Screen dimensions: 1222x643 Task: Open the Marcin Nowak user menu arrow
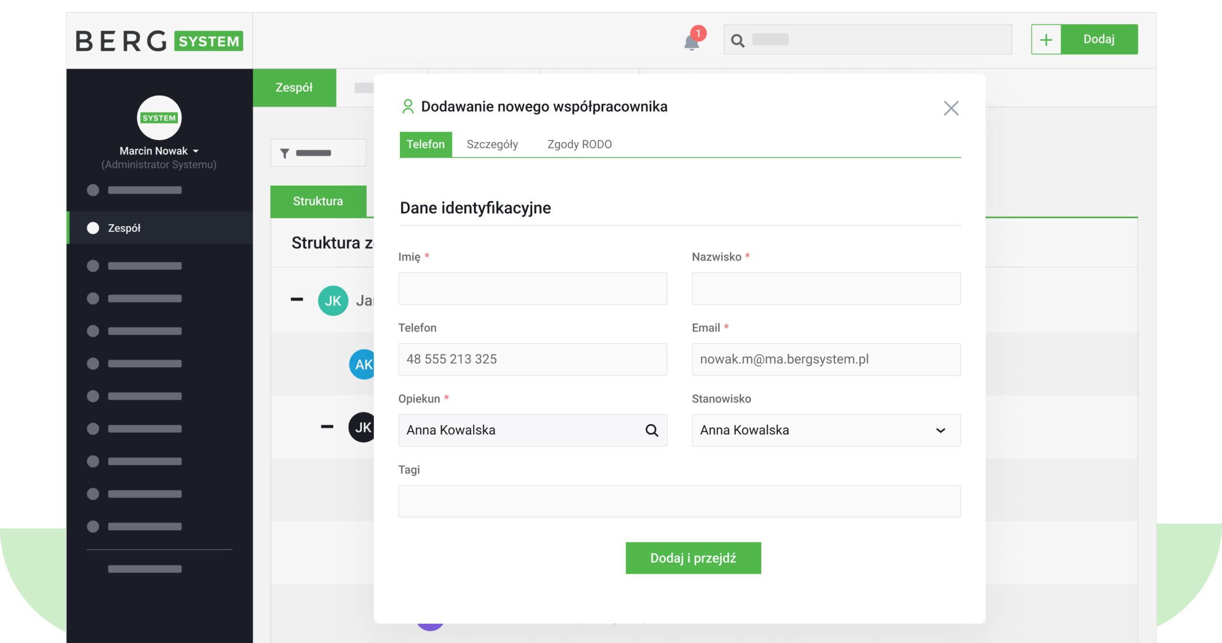click(x=196, y=151)
